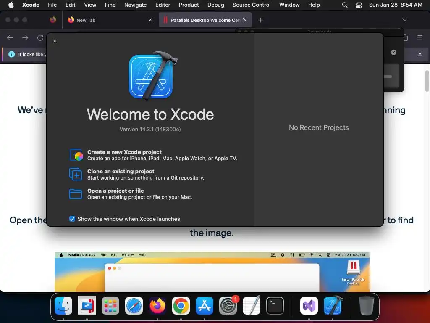Image resolution: width=430 pixels, height=323 pixels.
Task: Click Version 14.3.1 (14E300c) text
Action: (150, 129)
